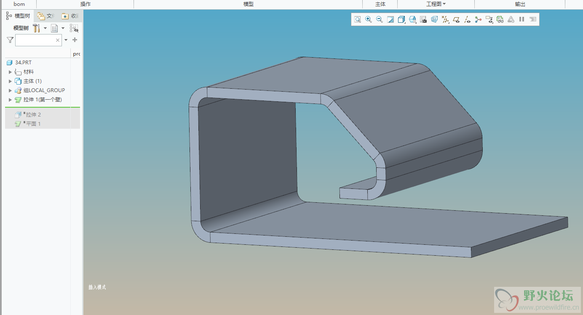The width and height of the screenshot is (583, 315).
Task: Click the Repaint screen icon
Action: tap(390, 19)
